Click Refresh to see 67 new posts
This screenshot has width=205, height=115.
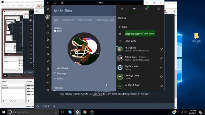click(140, 33)
